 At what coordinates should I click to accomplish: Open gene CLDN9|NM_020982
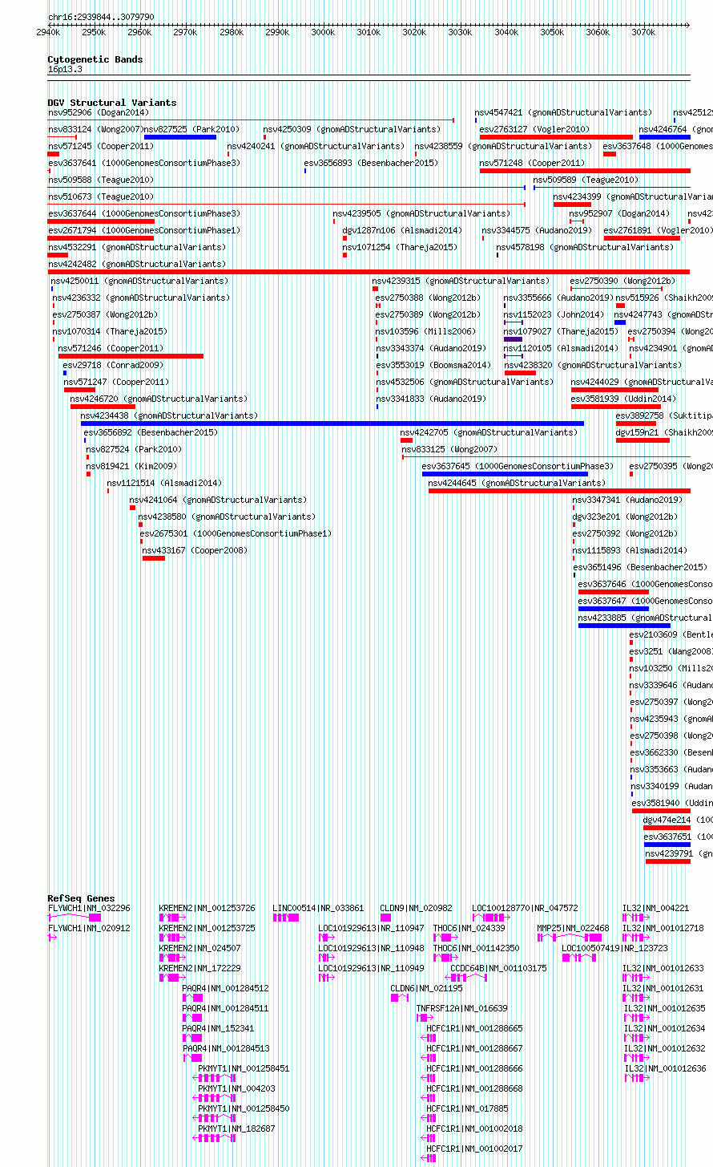coord(416,908)
